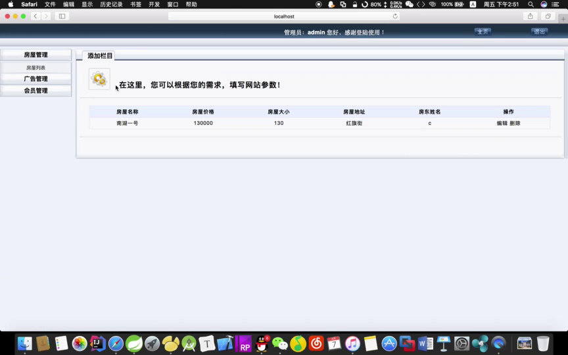Open Calendar icon in the dock
The height and width of the screenshot is (355, 568).
click(335, 343)
